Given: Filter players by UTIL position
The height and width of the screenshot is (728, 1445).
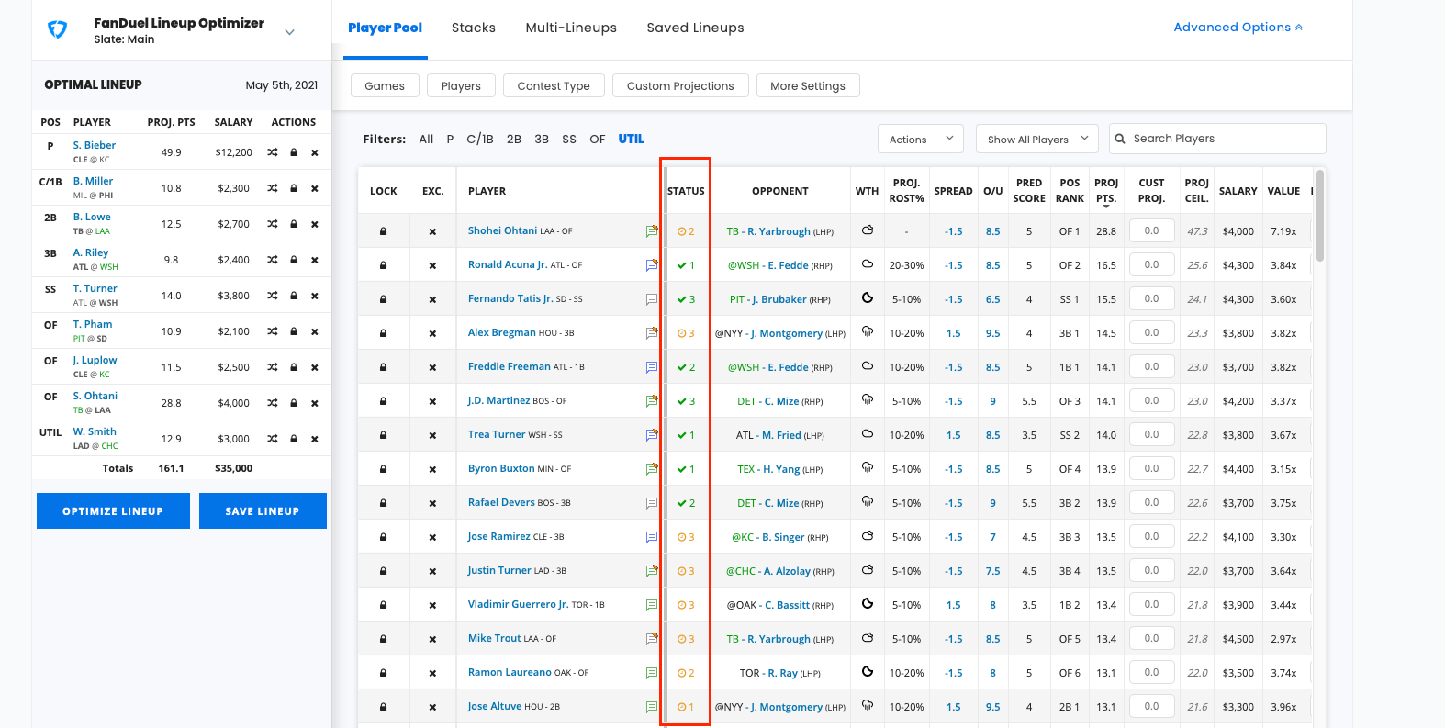Looking at the screenshot, I should click(631, 139).
